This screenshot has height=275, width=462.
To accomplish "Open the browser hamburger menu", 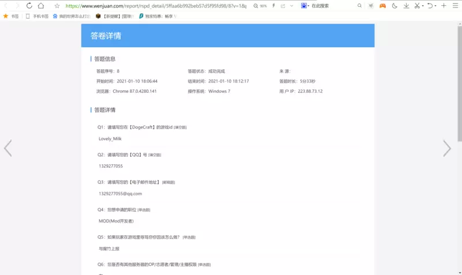I will [x=455, y=6].
